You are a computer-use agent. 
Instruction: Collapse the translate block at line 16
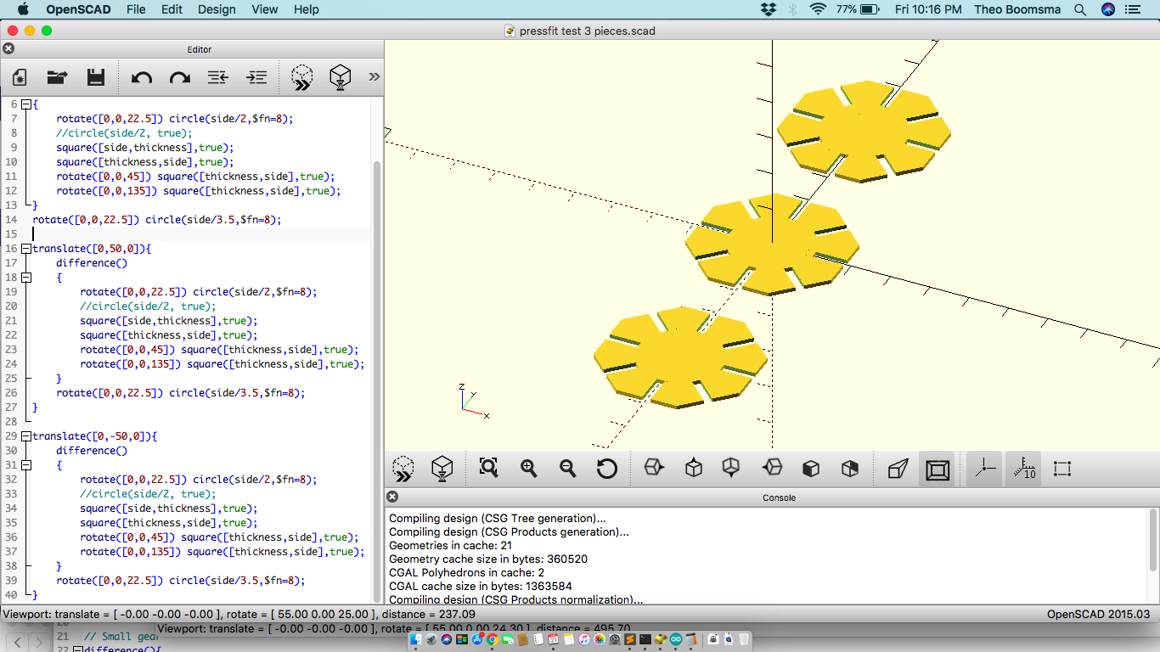click(26, 249)
